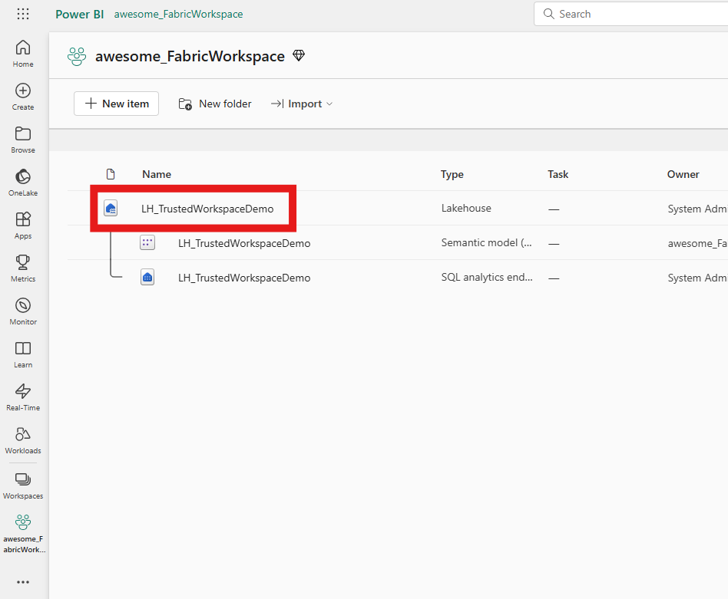
Task: Sort by the Owner column header
Action: pos(683,174)
